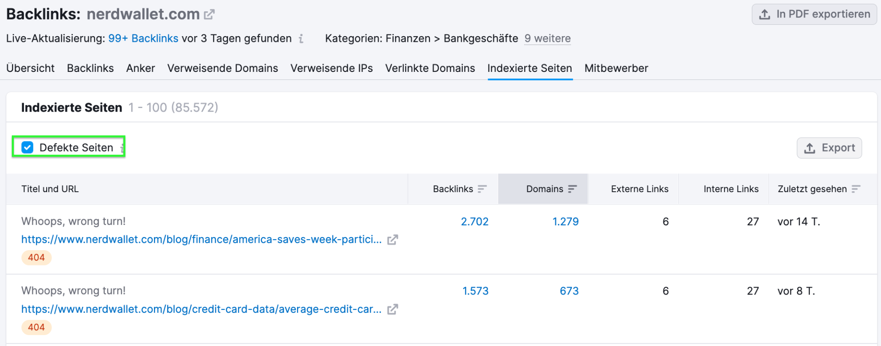The image size is (881, 346).
Task: Open the 1.573 backlinks count link
Action: [x=475, y=291]
